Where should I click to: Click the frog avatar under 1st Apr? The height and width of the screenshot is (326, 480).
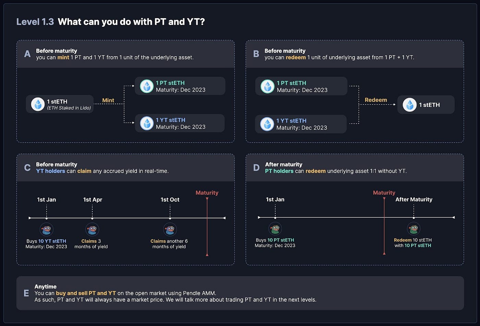point(92,229)
